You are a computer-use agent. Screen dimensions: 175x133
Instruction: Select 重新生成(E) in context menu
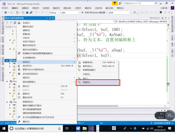click(x=47, y=27)
